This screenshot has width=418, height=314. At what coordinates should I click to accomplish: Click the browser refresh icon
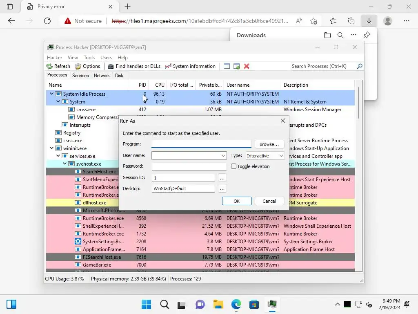pyautogui.click(x=47, y=21)
